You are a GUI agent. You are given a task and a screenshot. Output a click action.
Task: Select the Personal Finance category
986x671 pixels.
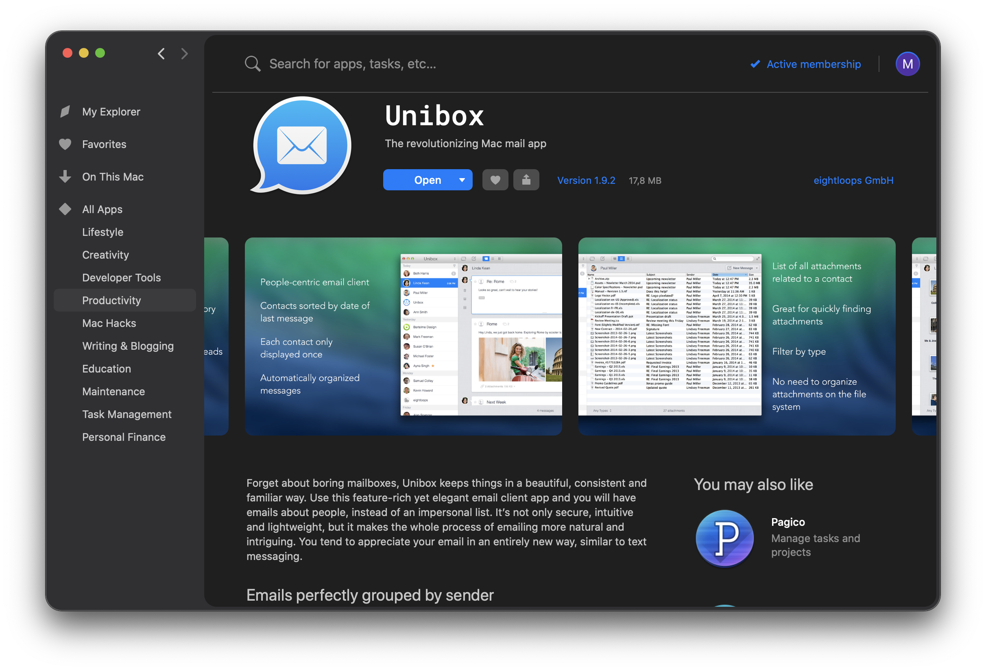124,437
